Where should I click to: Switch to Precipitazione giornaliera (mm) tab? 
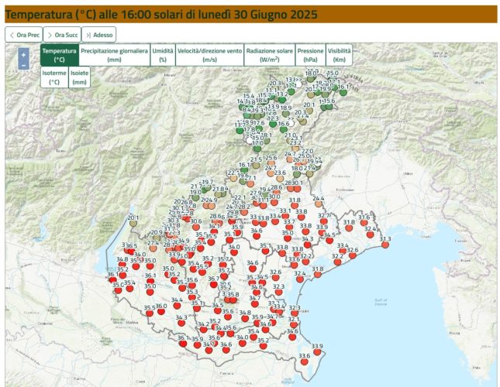[x=114, y=54]
